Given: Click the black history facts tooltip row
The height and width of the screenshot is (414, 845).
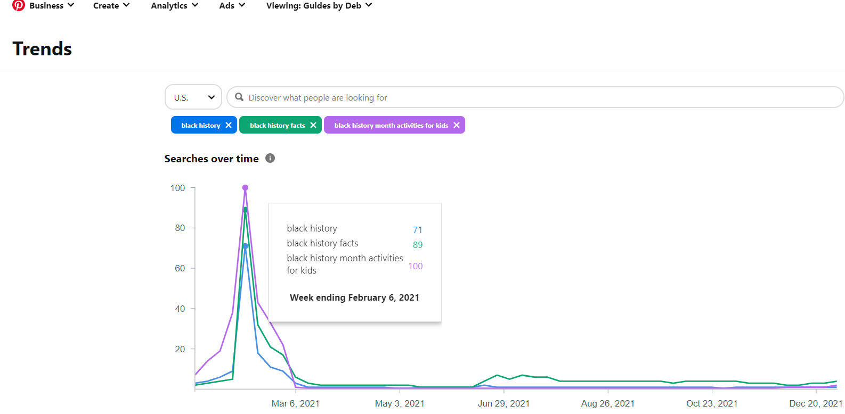Looking at the screenshot, I should [x=355, y=244].
